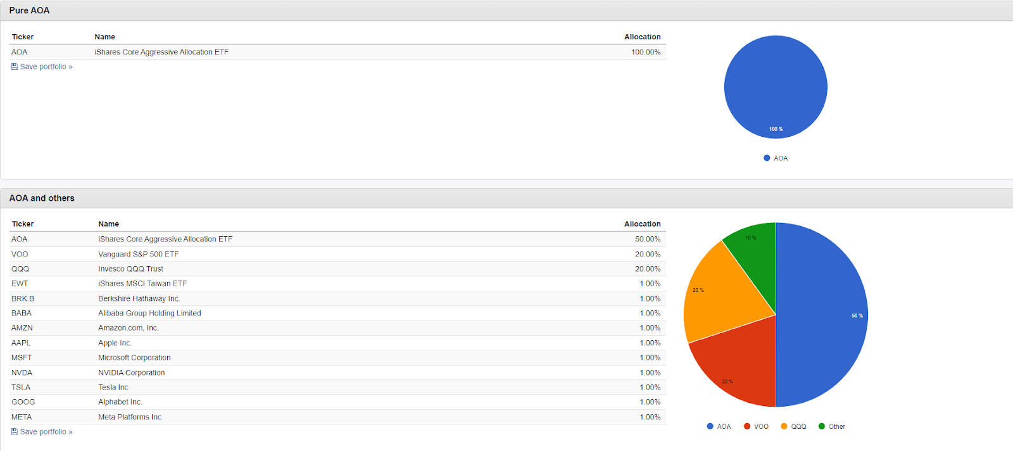Click 'Alibaba Group Holding Limited' name
This screenshot has width=1013, height=451.
tap(150, 313)
